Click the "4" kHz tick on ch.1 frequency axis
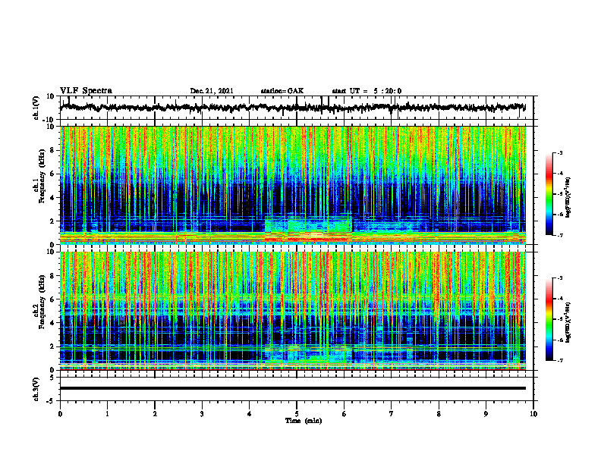This screenshot has width=601, height=464. [52, 198]
